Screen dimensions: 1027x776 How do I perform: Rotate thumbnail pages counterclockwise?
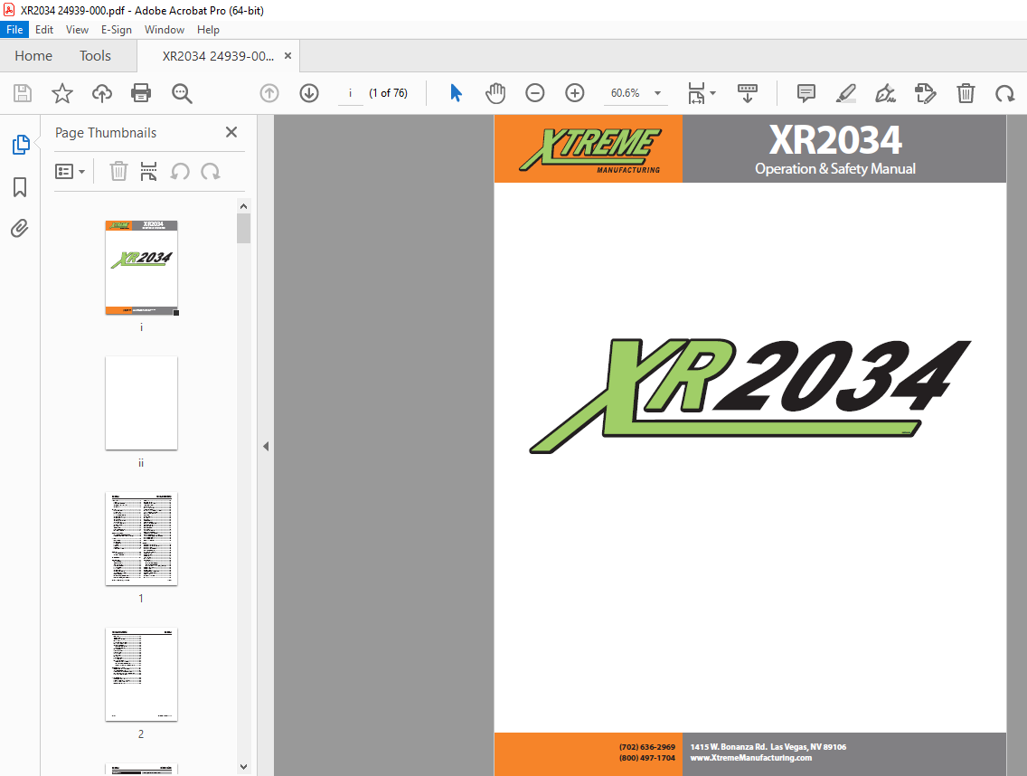(180, 172)
